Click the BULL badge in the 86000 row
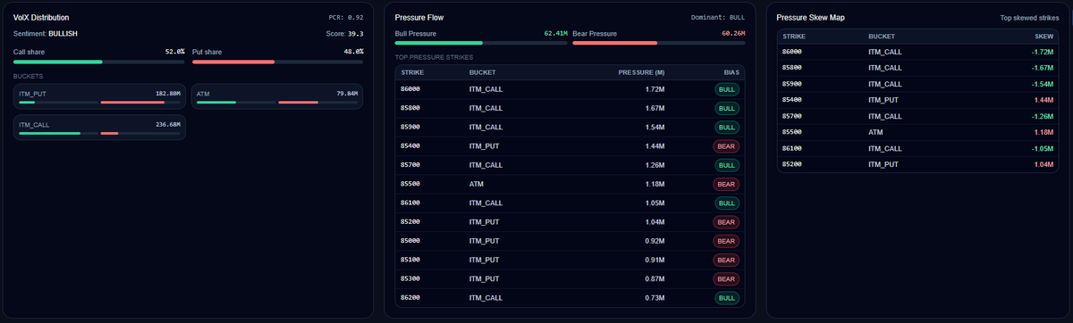The image size is (1073, 323). [x=727, y=89]
